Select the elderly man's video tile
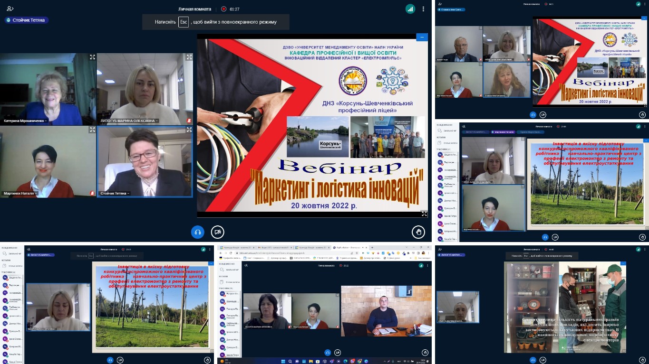Viewport: 649px width, 364px height. (x=459, y=44)
